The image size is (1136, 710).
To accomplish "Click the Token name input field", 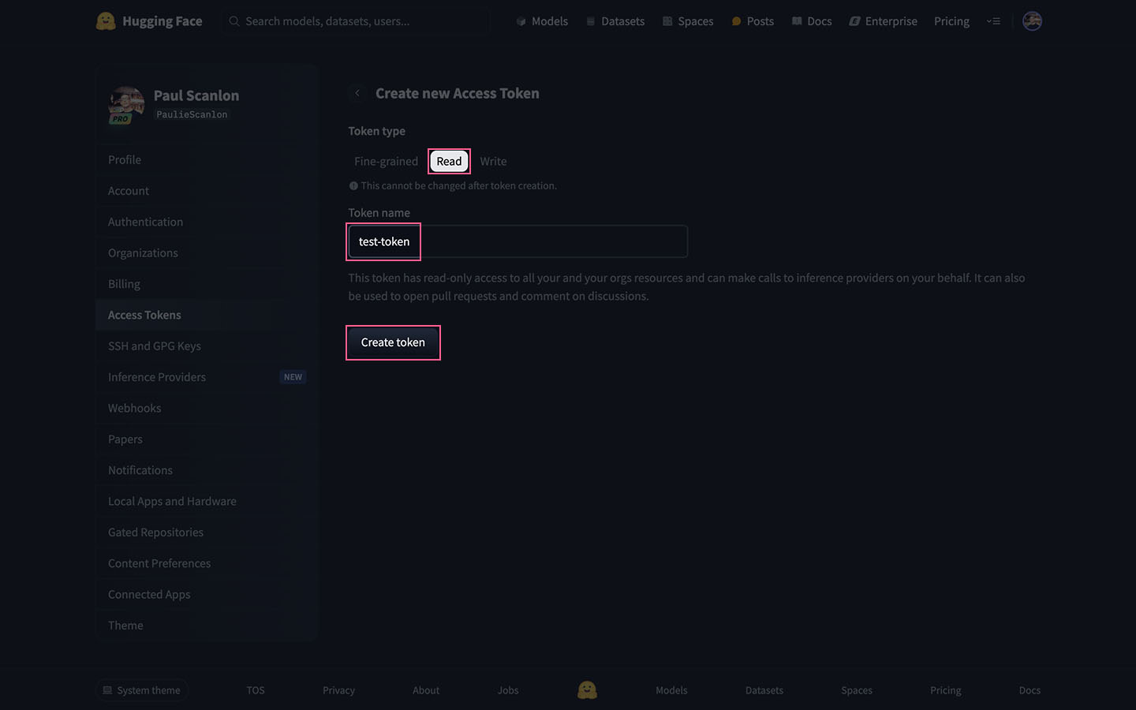I will click(518, 241).
